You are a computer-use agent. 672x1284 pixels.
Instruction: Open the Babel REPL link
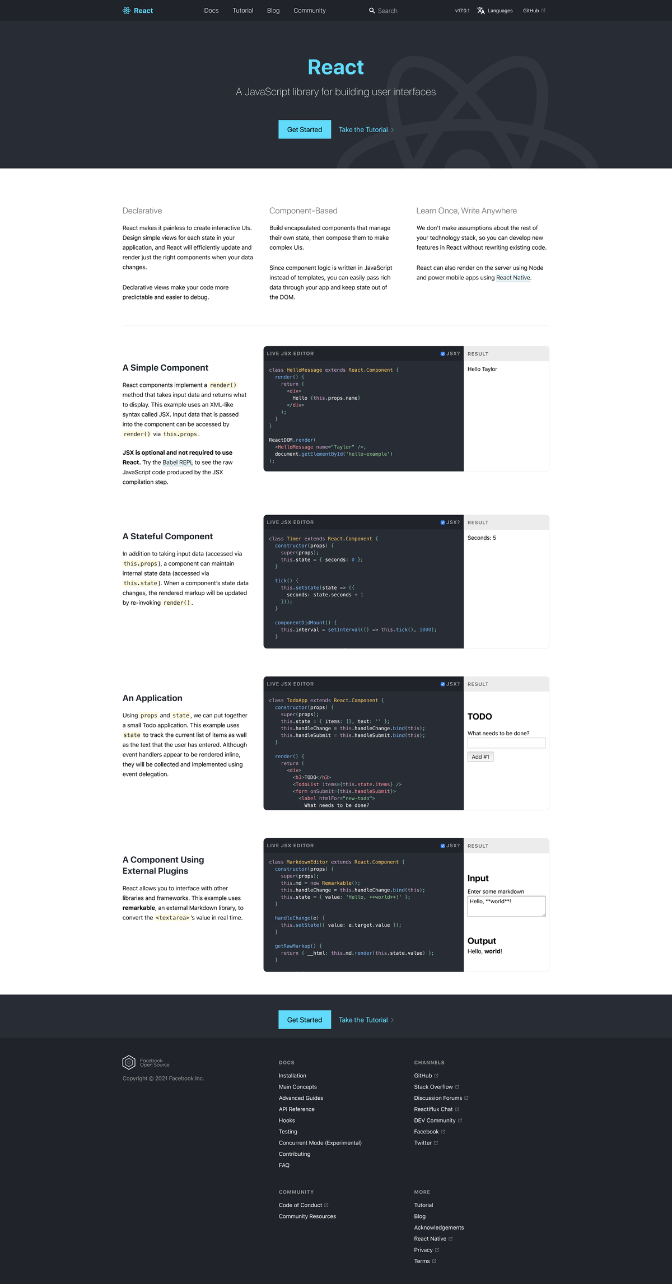[x=177, y=462]
